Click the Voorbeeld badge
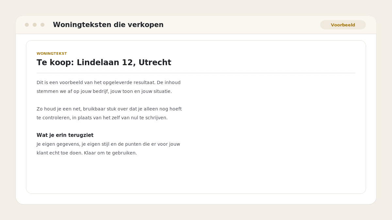392x220 pixels. [x=343, y=25]
